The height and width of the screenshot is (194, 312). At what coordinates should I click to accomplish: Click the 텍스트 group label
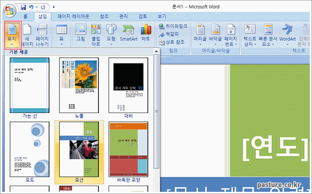pyautogui.click(x=299, y=51)
